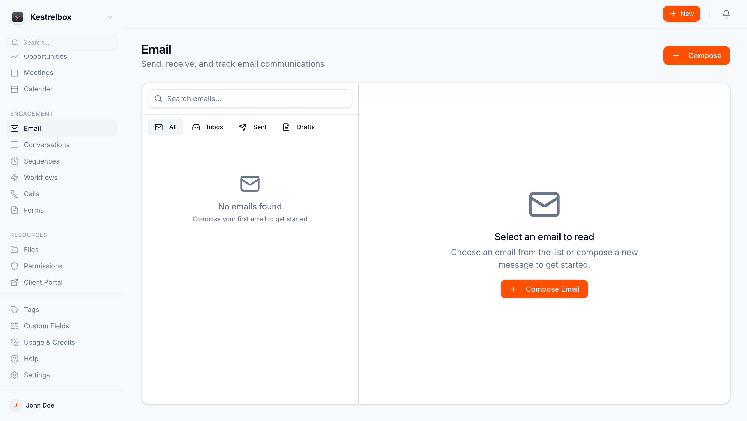Click the notification bell icon

pos(726,14)
